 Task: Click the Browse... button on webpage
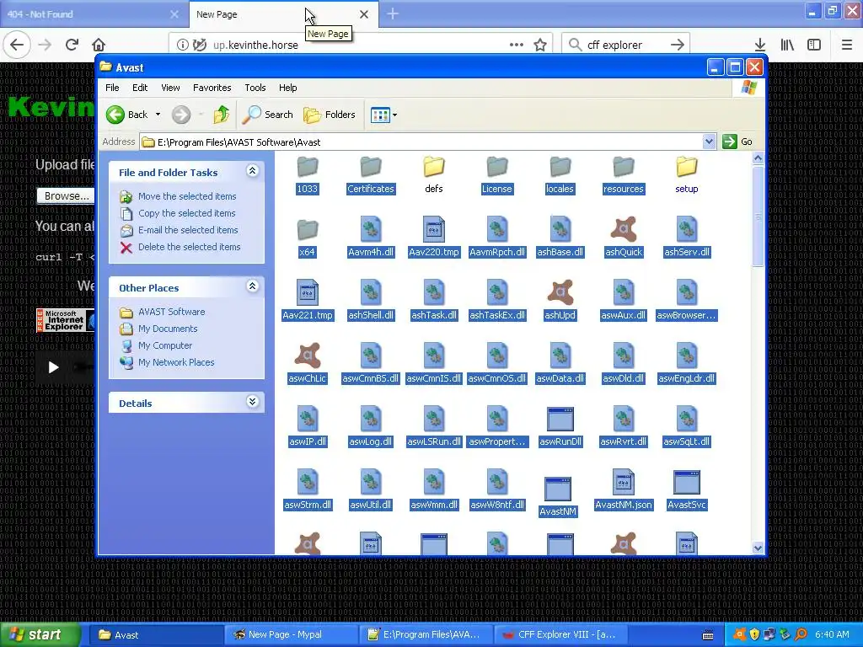[x=66, y=195]
